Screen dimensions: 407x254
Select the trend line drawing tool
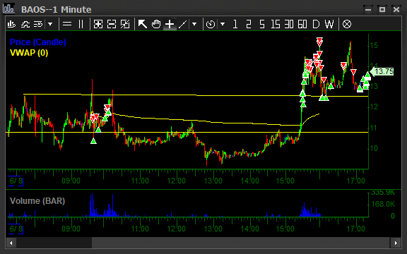(183, 25)
